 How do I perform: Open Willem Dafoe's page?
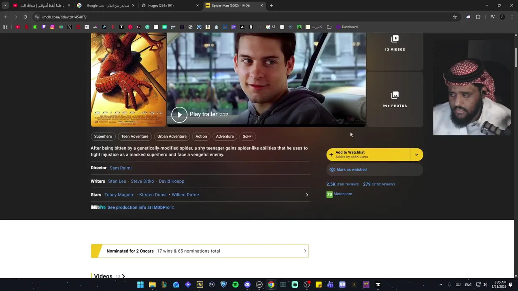tap(185, 195)
